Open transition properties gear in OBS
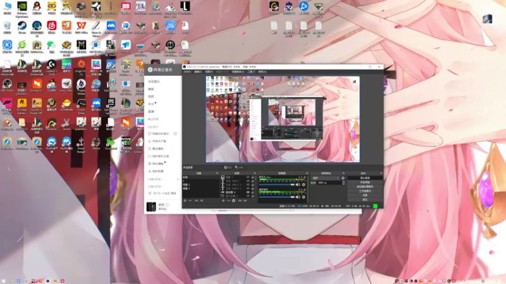The height and width of the screenshot is (284, 506). (343, 178)
